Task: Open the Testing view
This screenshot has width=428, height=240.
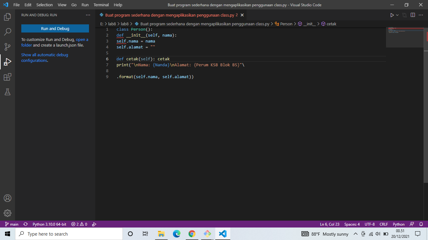Action: (8, 92)
